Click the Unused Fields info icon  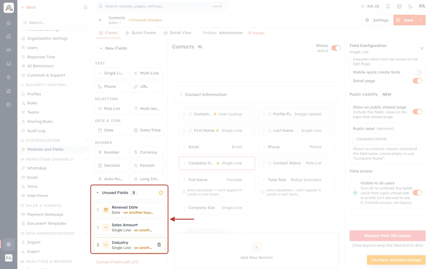point(161,193)
